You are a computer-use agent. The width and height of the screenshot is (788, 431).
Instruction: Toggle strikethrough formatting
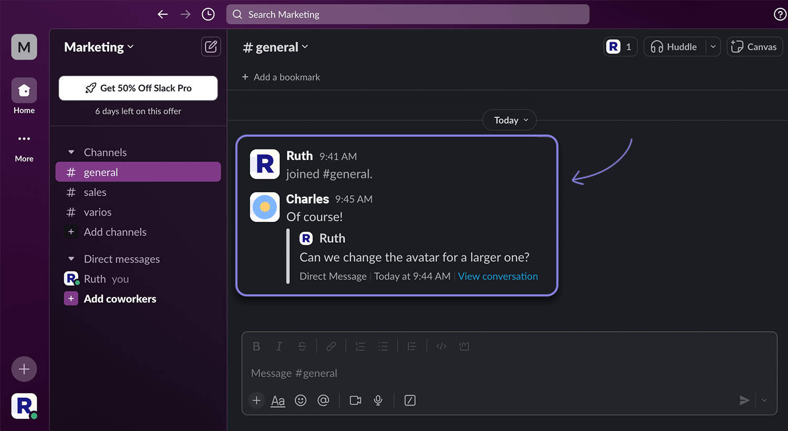(x=302, y=346)
